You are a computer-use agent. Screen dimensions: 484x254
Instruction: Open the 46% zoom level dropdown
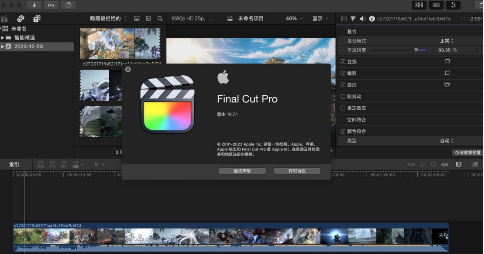pyautogui.click(x=294, y=18)
